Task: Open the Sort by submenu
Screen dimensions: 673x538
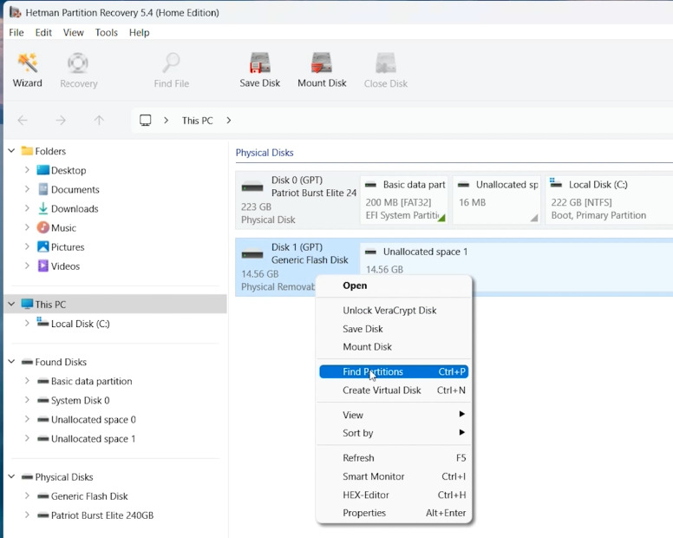Action: tap(394, 433)
